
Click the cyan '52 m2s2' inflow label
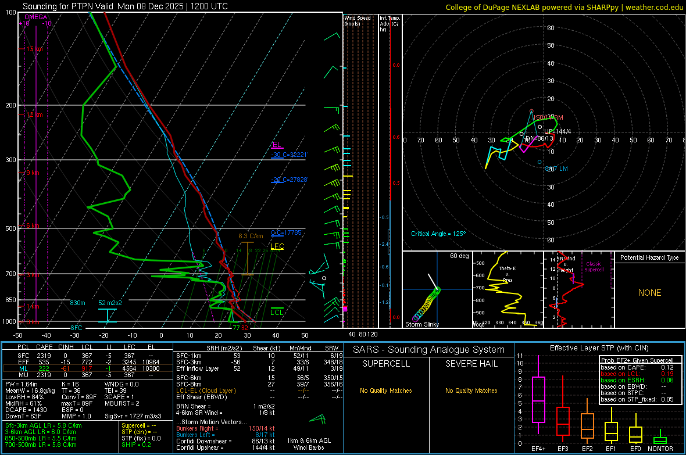(x=110, y=303)
